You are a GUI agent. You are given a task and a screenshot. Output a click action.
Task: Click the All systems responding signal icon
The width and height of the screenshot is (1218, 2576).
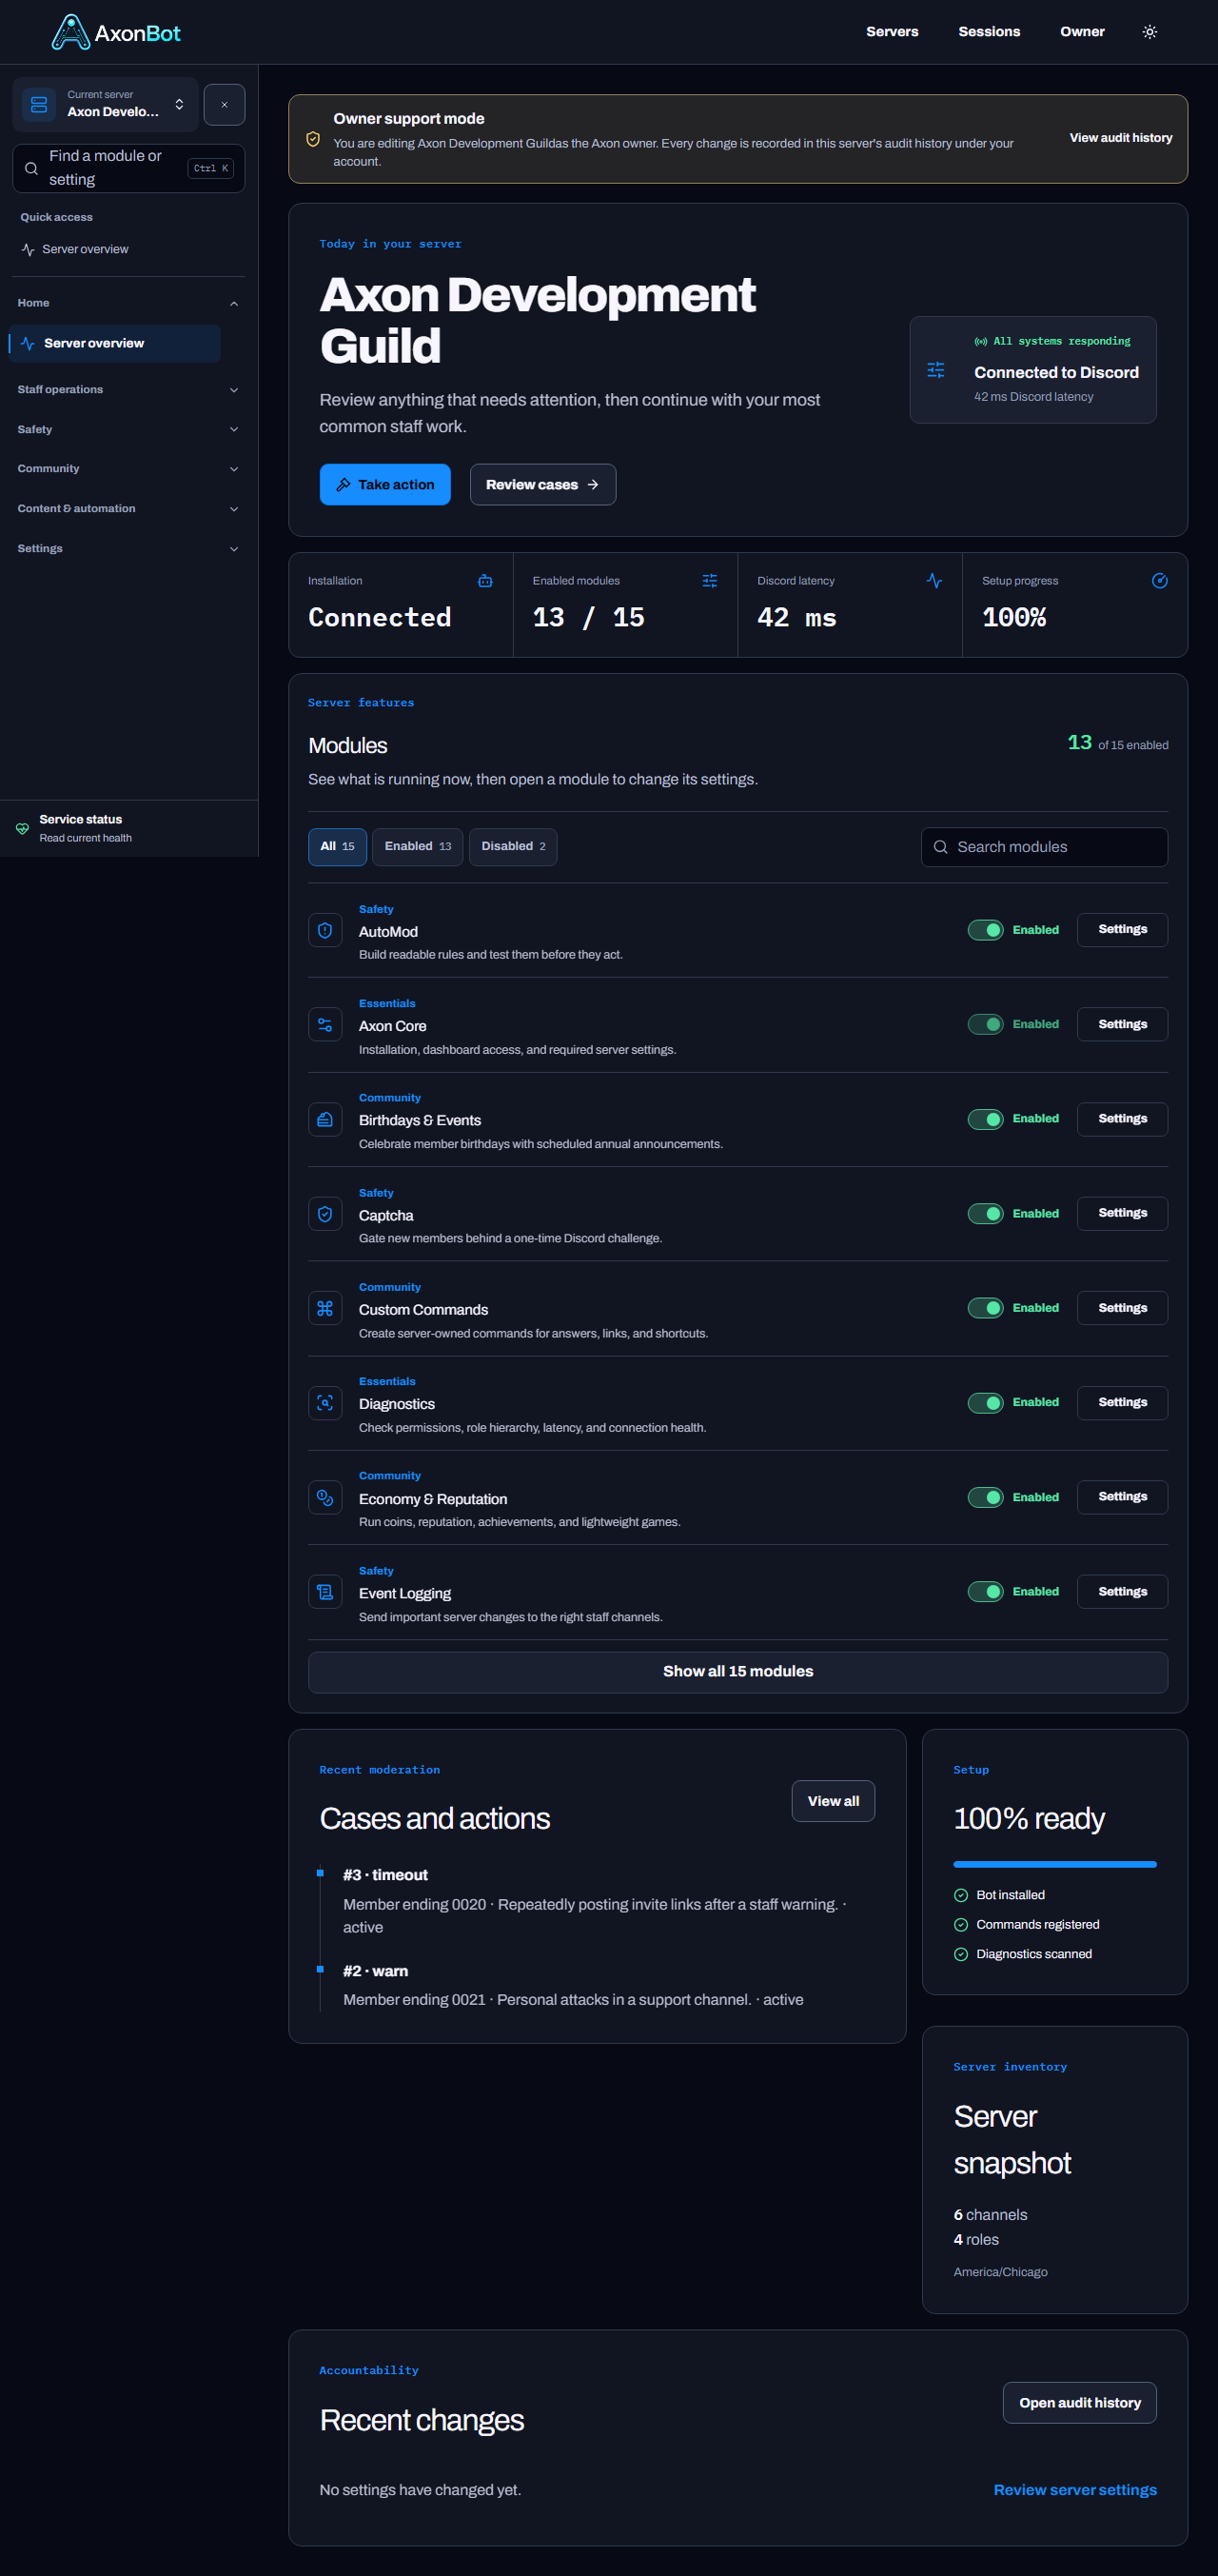click(980, 342)
